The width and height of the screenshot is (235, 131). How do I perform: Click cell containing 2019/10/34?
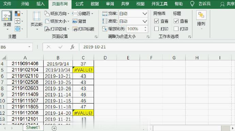(58, 70)
